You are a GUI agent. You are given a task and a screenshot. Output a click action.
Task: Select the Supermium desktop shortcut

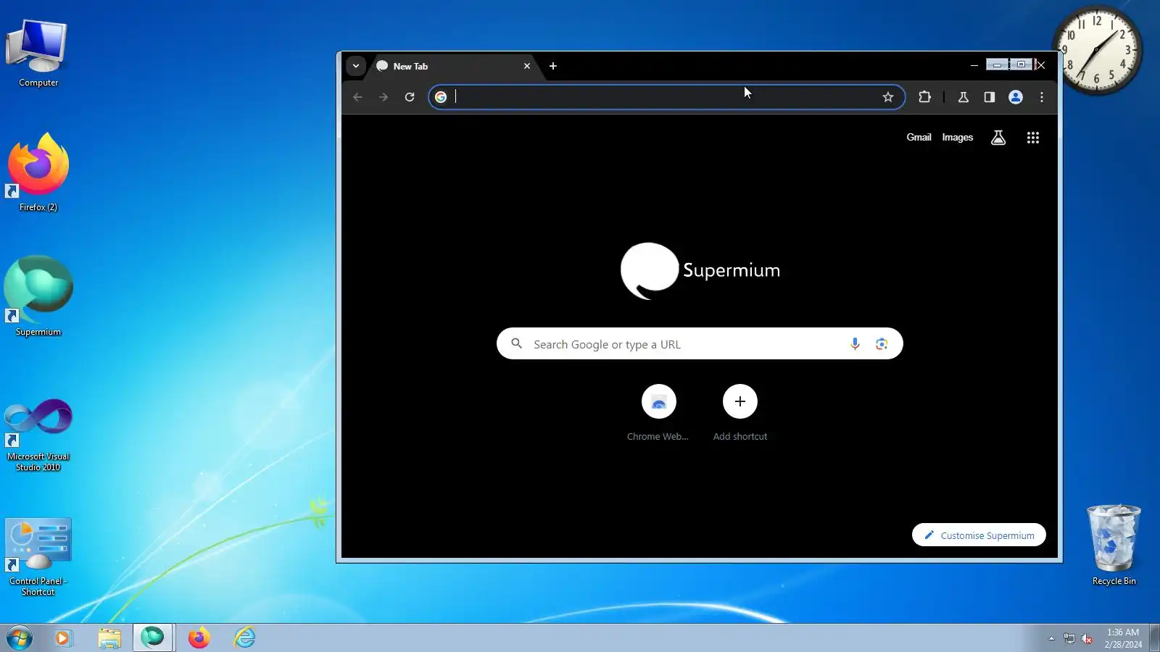[38, 296]
